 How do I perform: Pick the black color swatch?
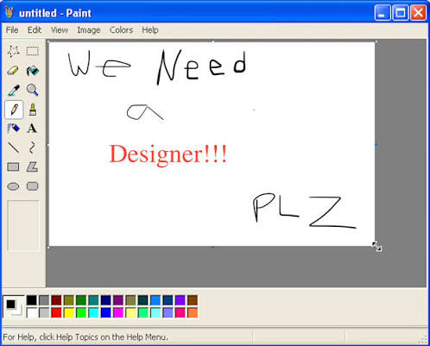(32, 300)
